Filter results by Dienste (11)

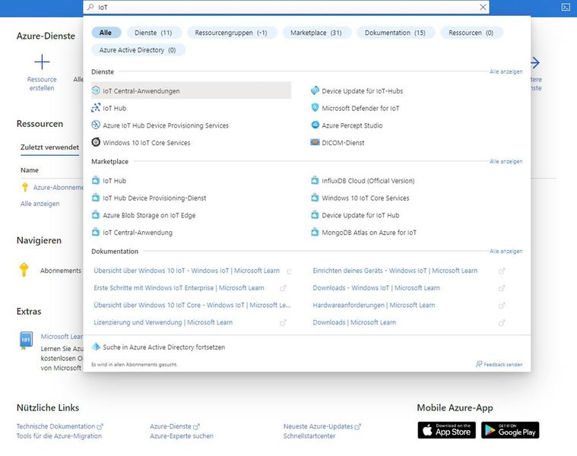click(154, 33)
